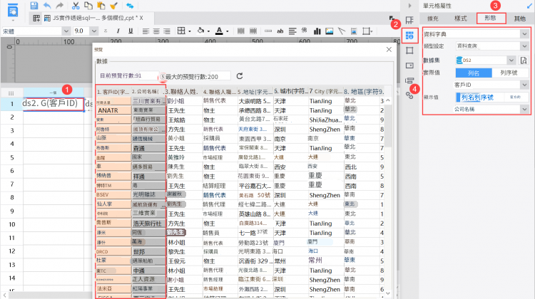Screen dimensions: 535x299
Task: Click BSEV cell in preview table
Action: tap(113, 195)
